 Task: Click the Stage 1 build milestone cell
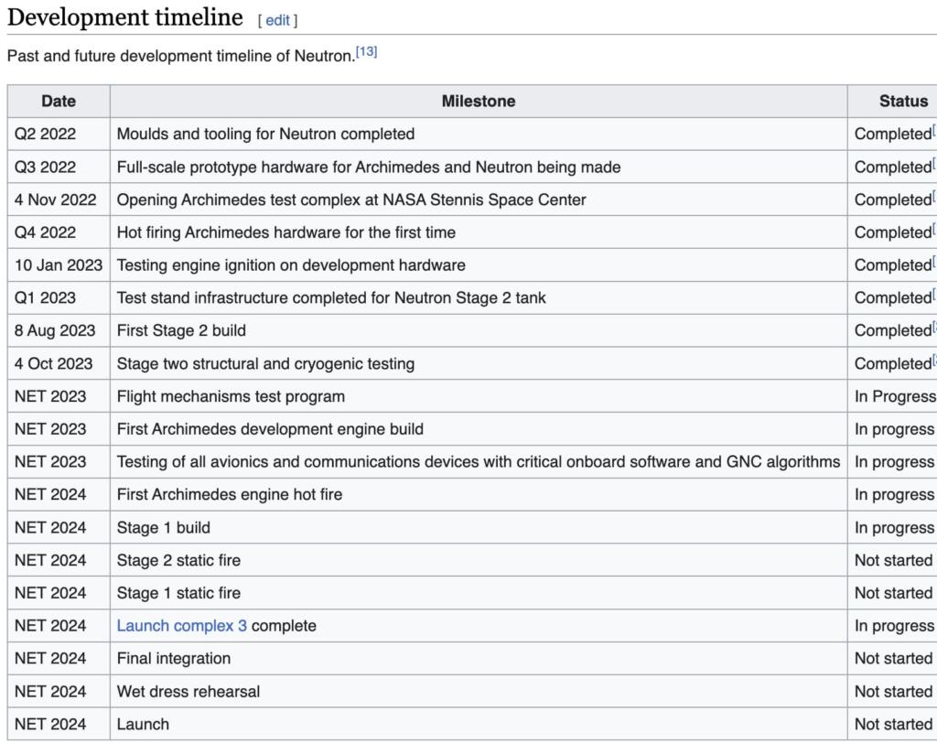(164, 528)
